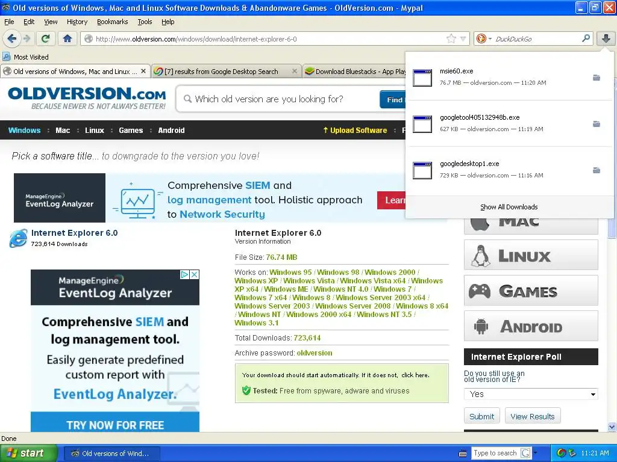Click the AdChoices icon on ManageEngine ad
617x462 pixels.
184,274
